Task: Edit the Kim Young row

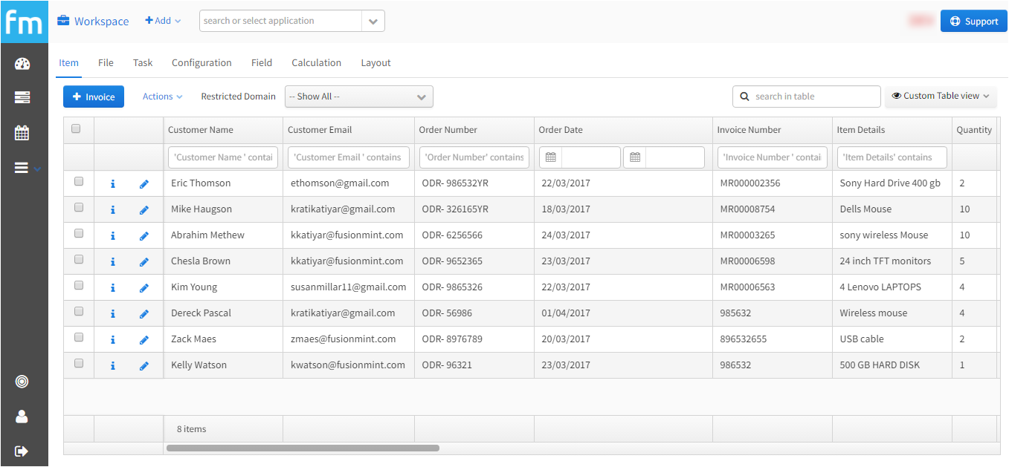Action: click(x=144, y=288)
